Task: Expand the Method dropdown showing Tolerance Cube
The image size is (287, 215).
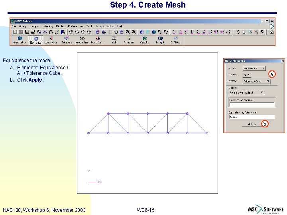Action: click(256, 81)
